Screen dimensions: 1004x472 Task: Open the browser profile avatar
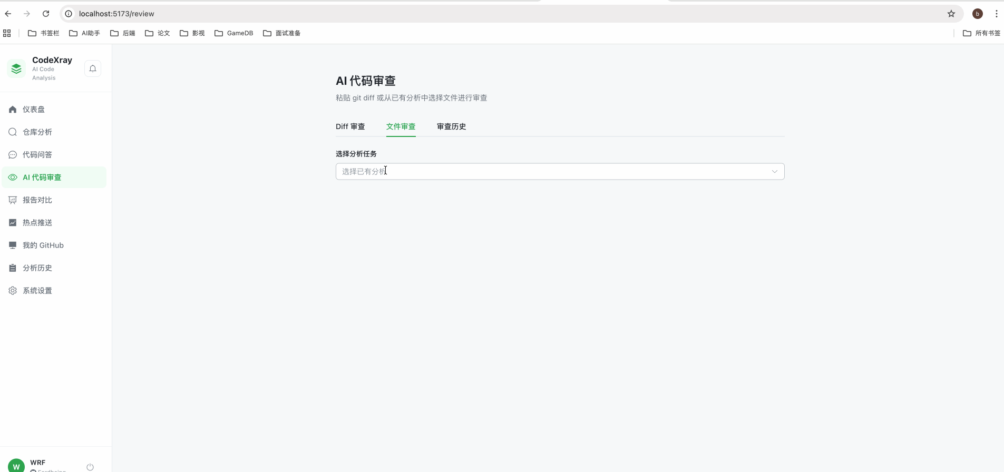pyautogui.click(x=978, y=14)
